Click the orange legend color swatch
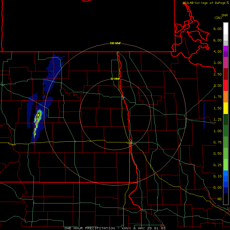Image resolution: width=230 pixels, height=230 pixels. [226, 97]
